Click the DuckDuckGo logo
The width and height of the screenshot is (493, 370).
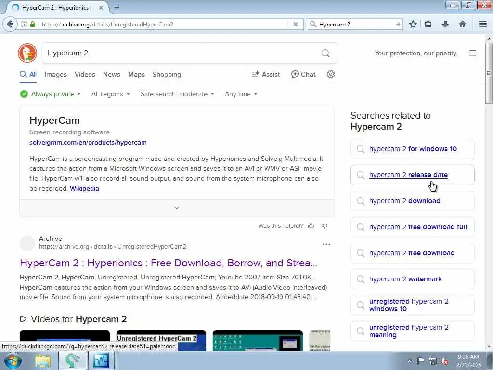point(27,53)
